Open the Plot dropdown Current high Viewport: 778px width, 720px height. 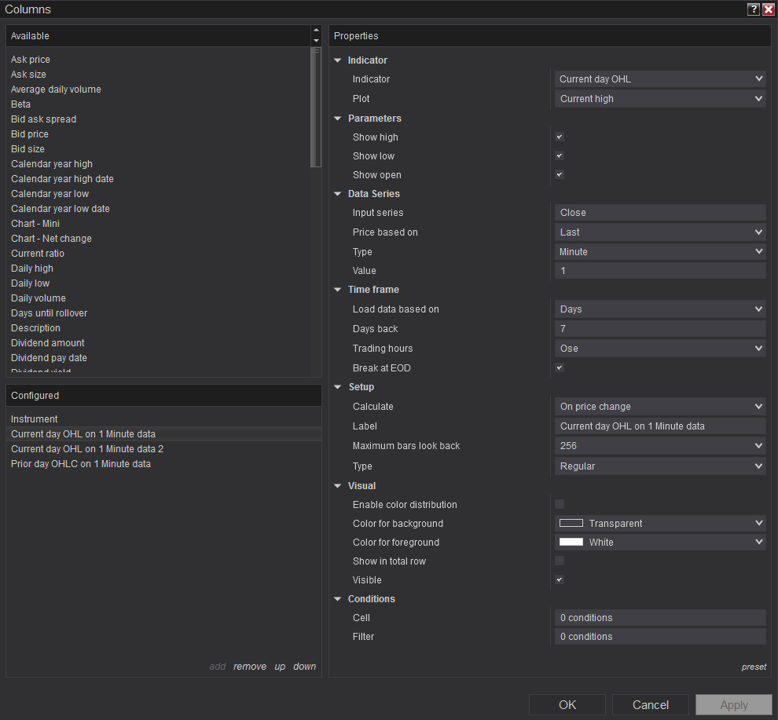(x=660, y=99)
